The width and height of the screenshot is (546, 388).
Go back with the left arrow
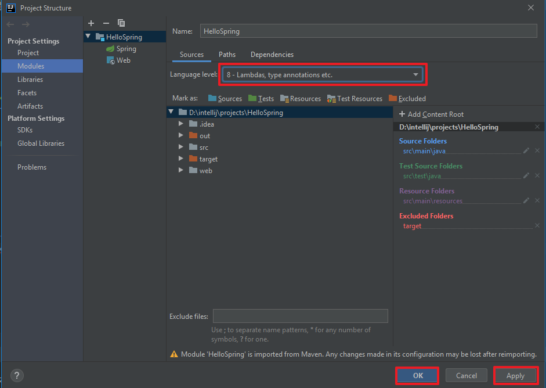coord(10,24)
